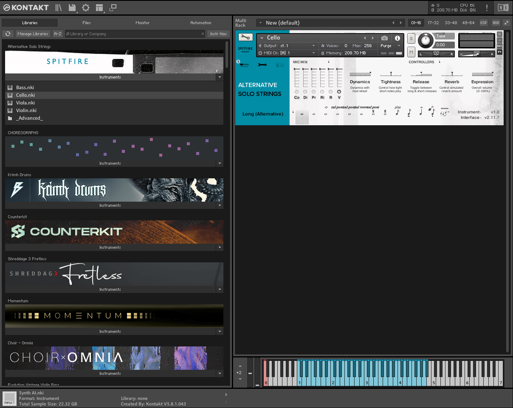Toggle the V microphone power button

[339, 92]
